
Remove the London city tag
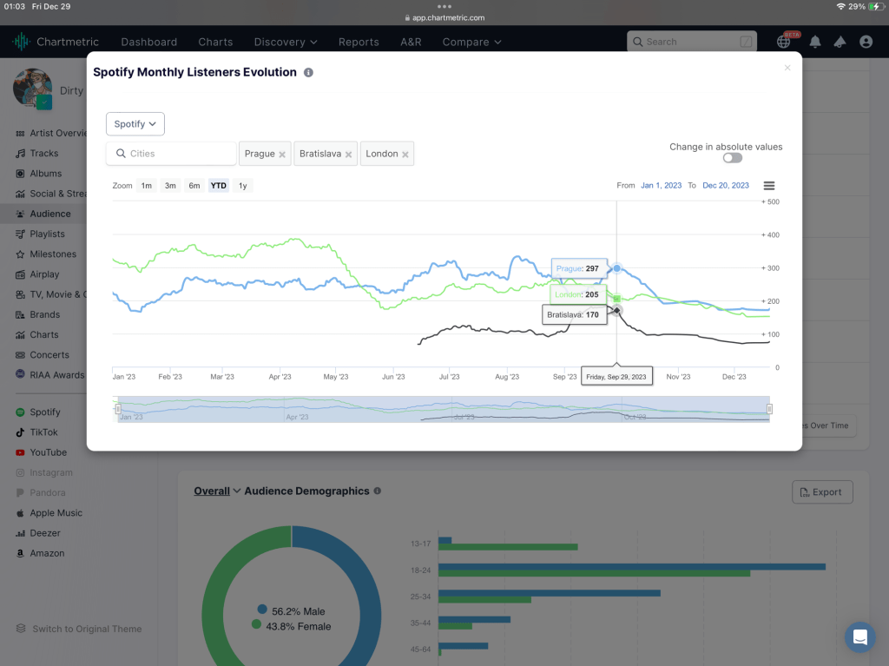[x=405, y=155]
